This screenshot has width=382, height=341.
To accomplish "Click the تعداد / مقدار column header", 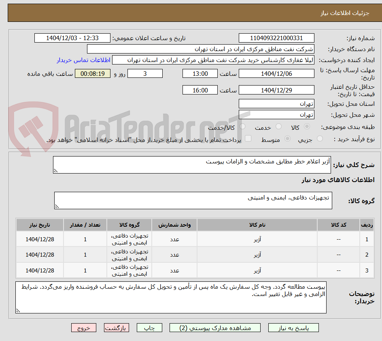I will click(85, 225).
